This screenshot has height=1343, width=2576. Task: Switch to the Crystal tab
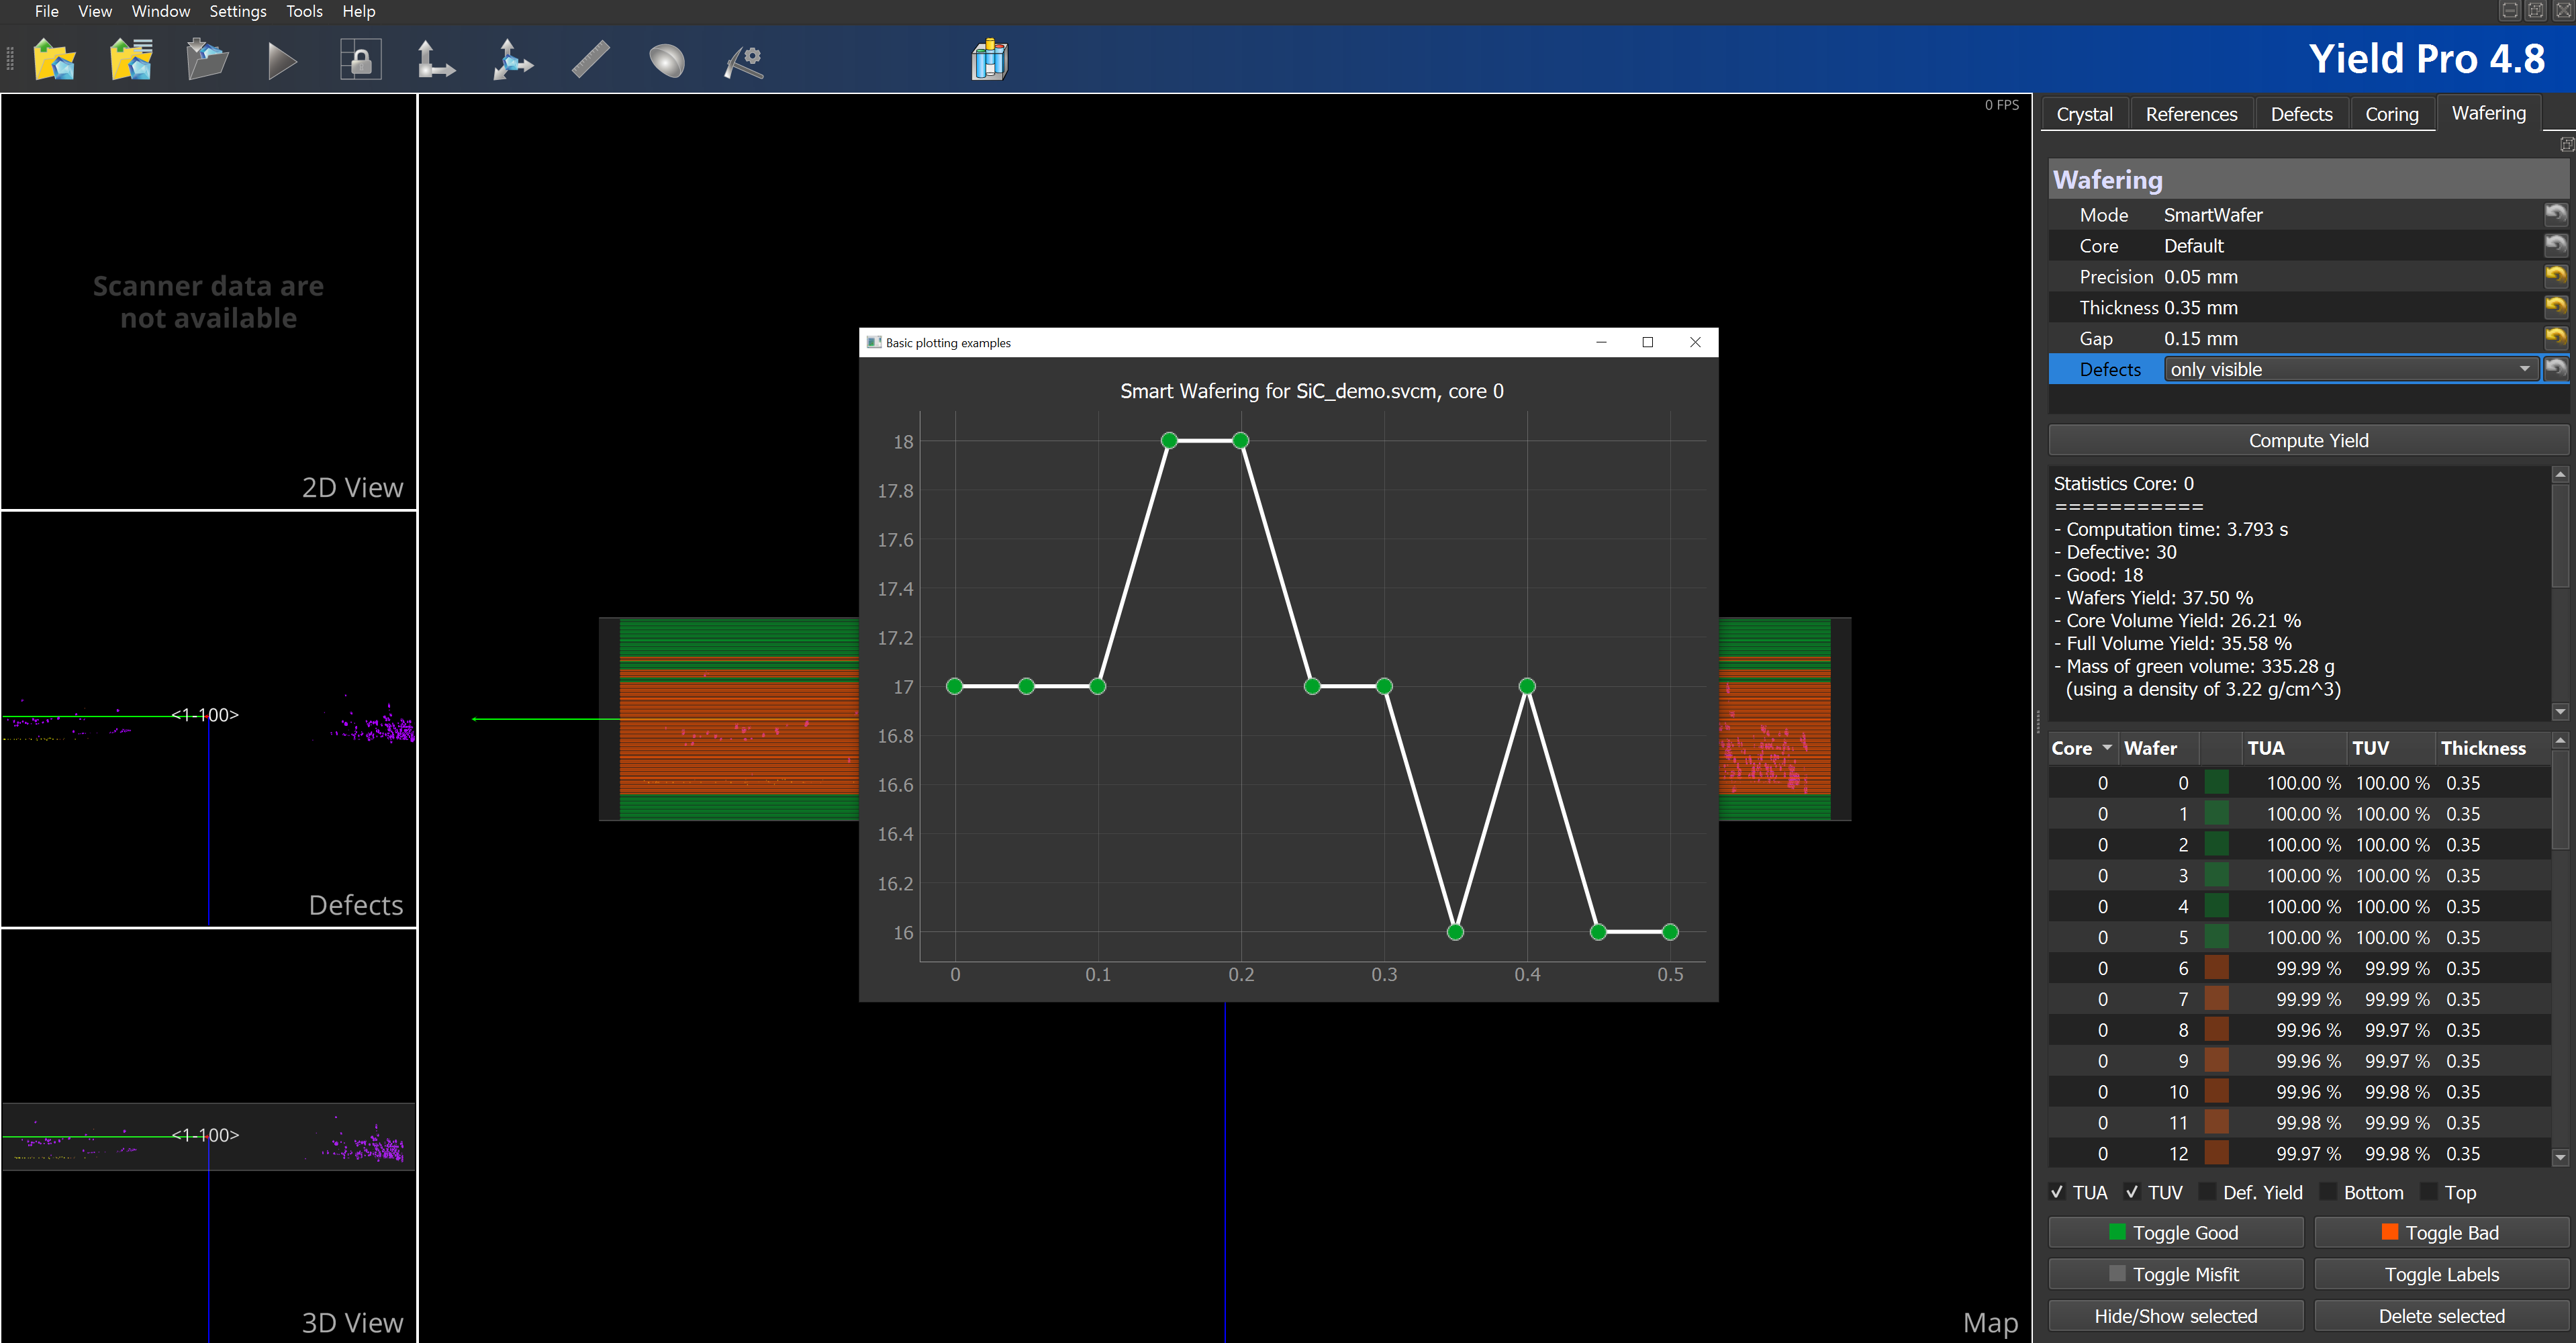coord(2085,114)
